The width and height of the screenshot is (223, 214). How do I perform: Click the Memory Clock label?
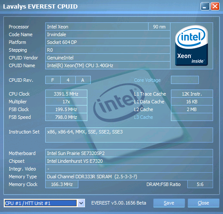[x=23, y=184]
